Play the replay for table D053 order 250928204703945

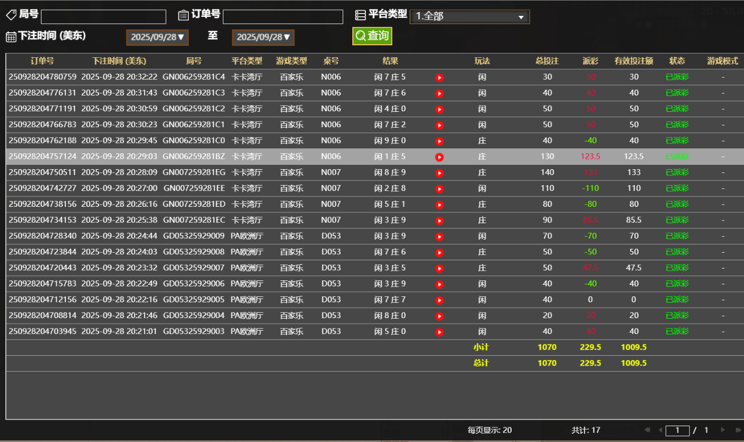pos(440,331)
